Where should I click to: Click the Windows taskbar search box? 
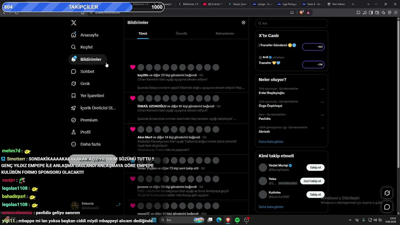182,220
